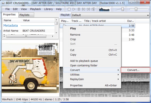The image size is (151, 103).
Task: Choose Convert... from the submenu
Action: (133, 70)
